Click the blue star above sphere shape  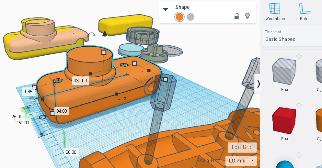[299, 155]
